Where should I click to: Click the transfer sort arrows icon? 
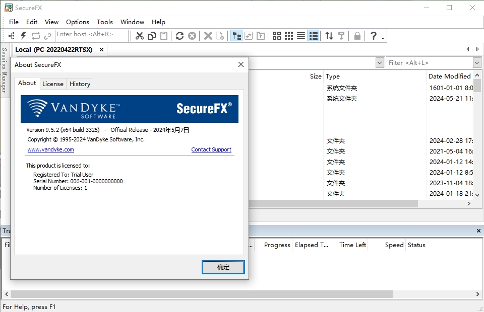pyautogui.click(x=328, y=35)
